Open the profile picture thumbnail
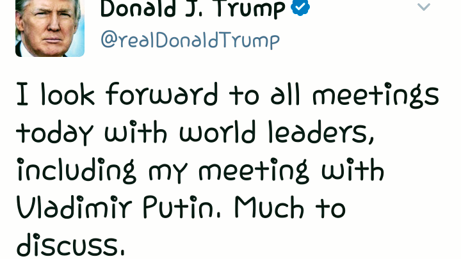 click(x=50, y=27)
